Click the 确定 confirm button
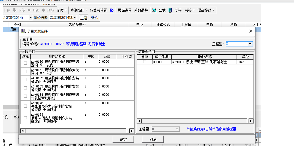The image size is (294, 147). coord(123,139)
